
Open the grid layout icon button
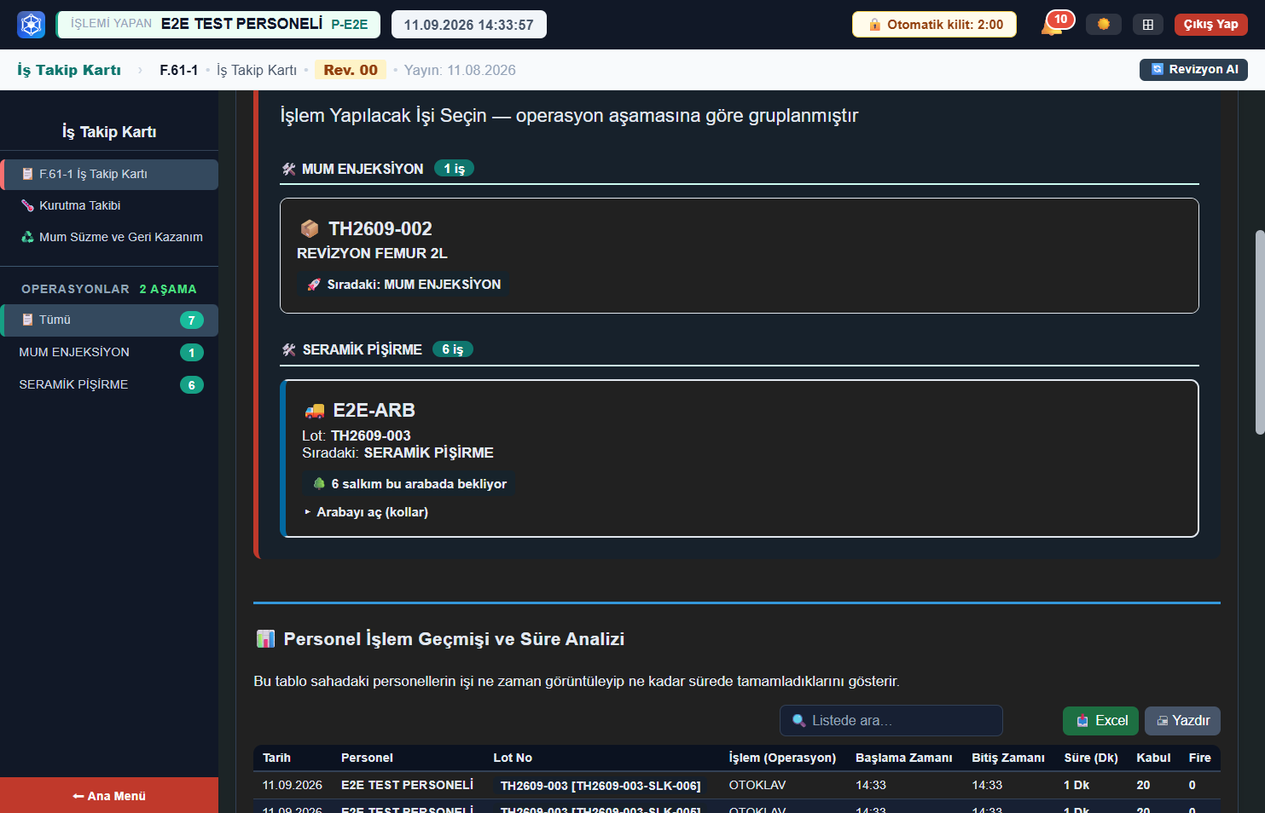1148,25
